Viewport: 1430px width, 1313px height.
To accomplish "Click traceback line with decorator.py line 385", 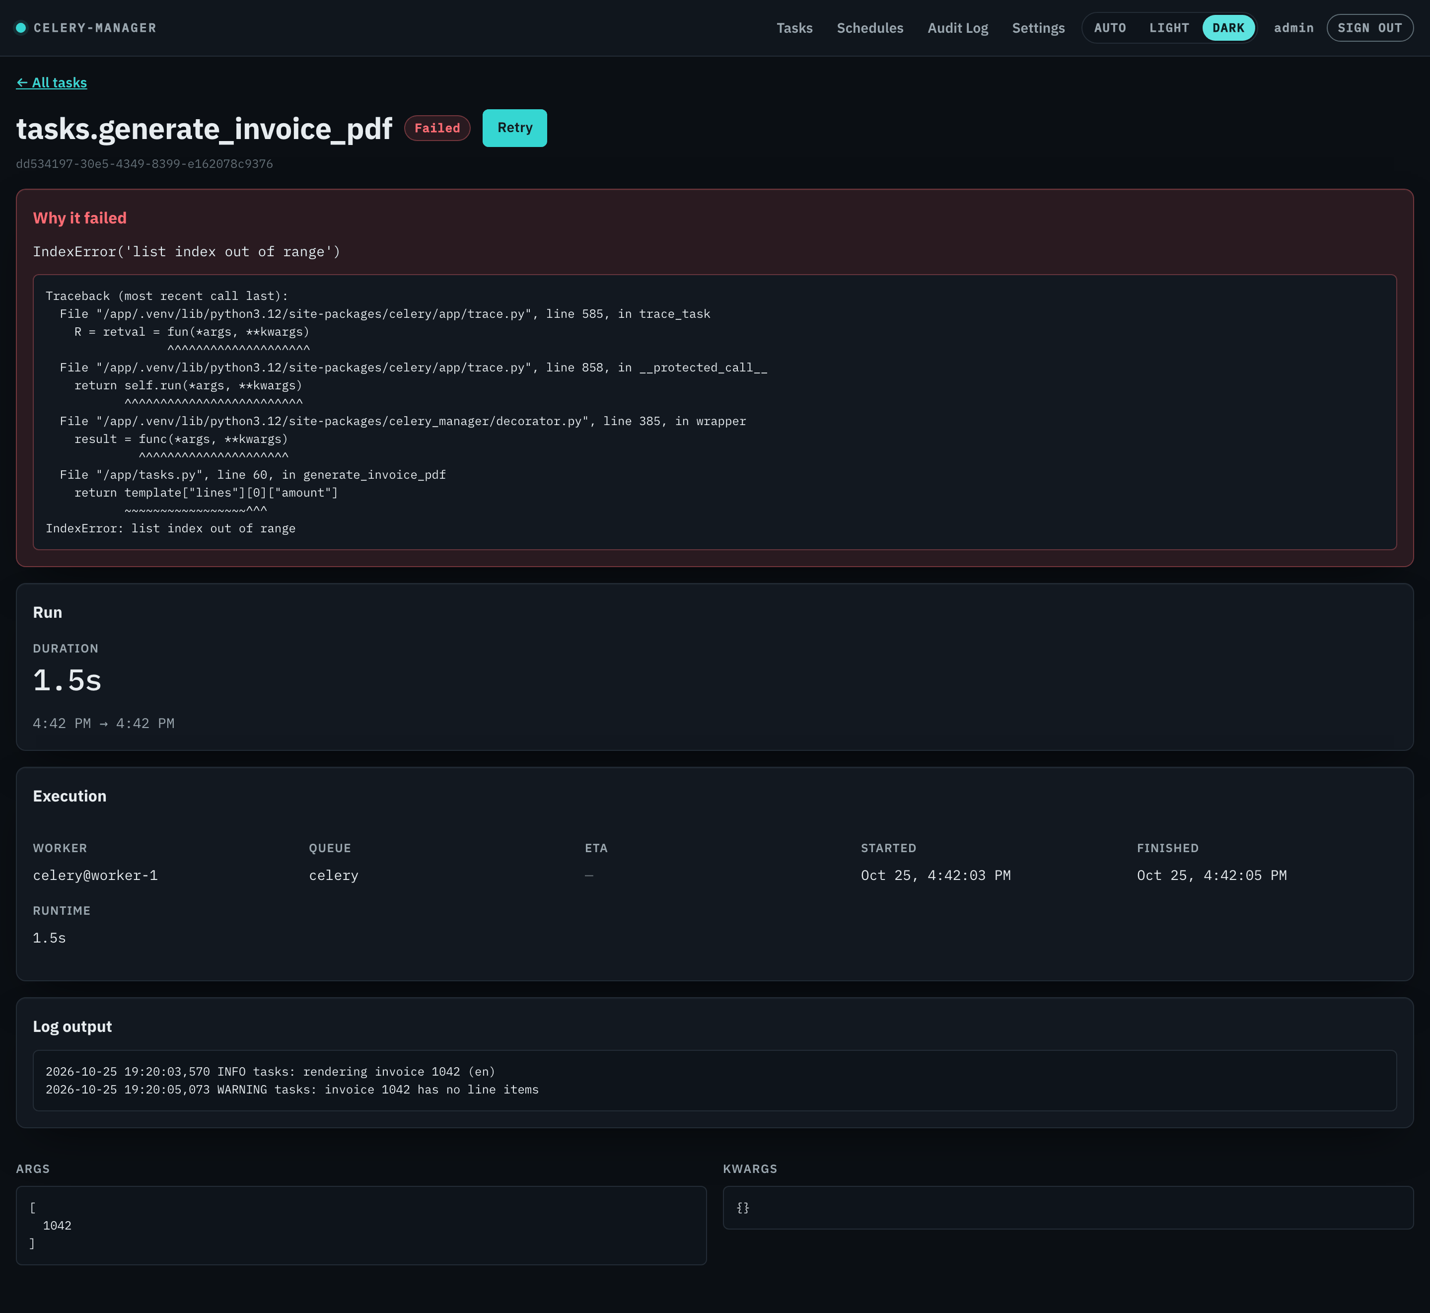I will tap(403, 421).
